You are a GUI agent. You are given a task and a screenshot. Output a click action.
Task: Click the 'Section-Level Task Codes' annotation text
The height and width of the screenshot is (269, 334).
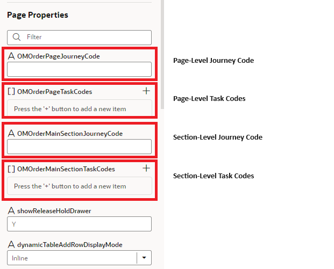(x=214, y=176)
